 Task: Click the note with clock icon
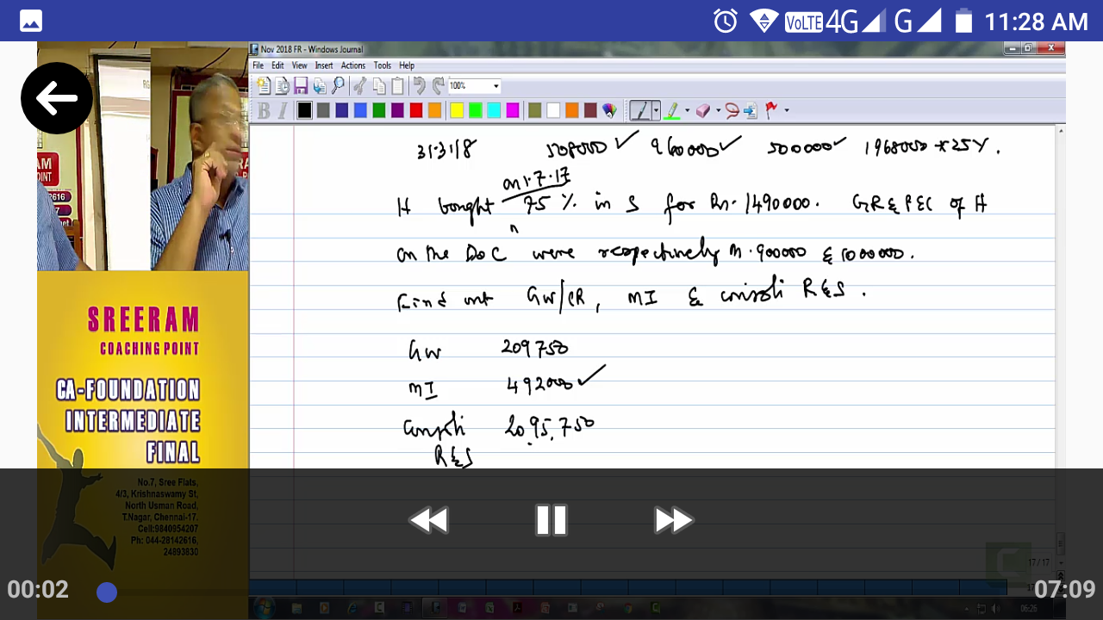pyautogui.click(x=282, y=85)
